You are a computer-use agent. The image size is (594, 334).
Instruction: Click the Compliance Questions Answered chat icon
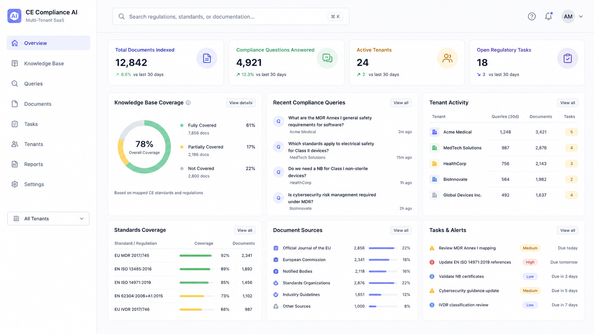coord(327,58)
